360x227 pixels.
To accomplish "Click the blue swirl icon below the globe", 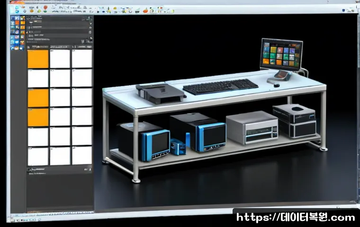I will click(17, 11).
